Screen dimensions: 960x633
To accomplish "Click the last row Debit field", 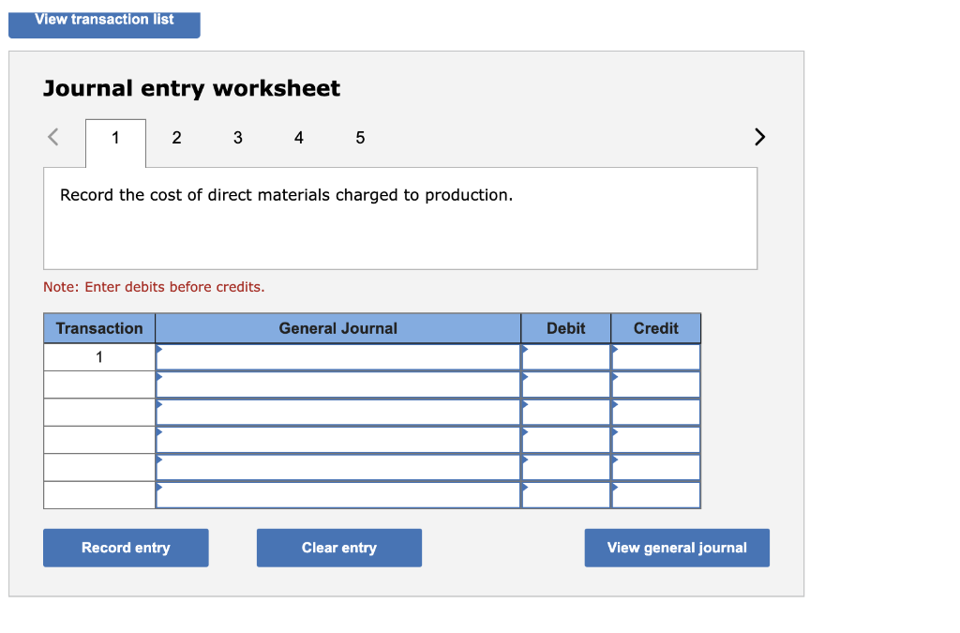I will tap(565, 495).
